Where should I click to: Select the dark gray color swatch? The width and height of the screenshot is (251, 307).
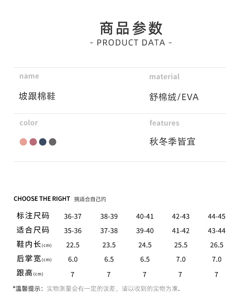tap(53, 142)
